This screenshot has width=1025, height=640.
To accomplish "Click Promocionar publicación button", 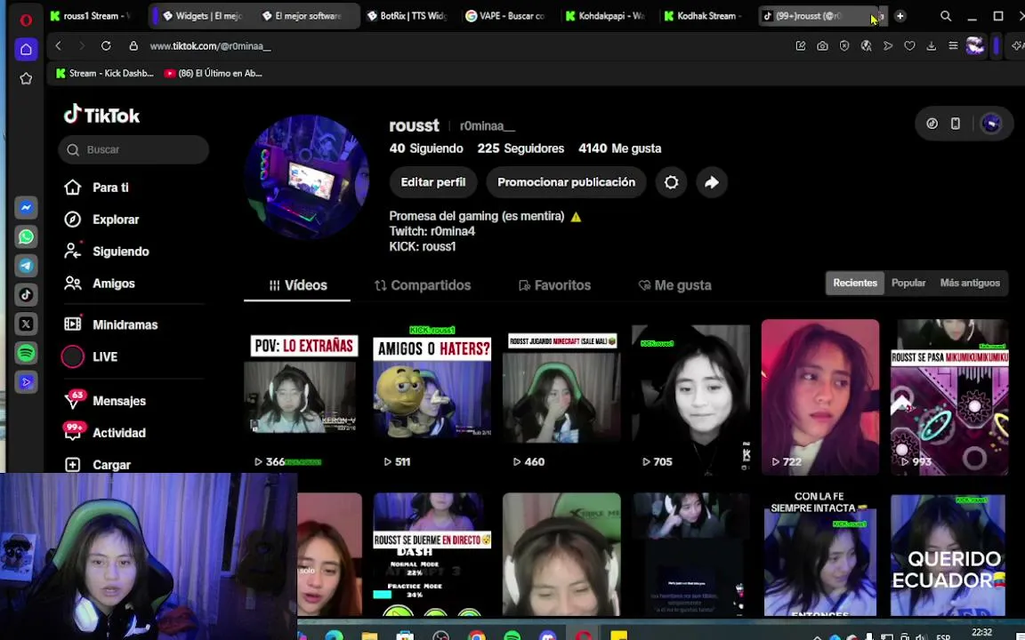I will 566,182.
